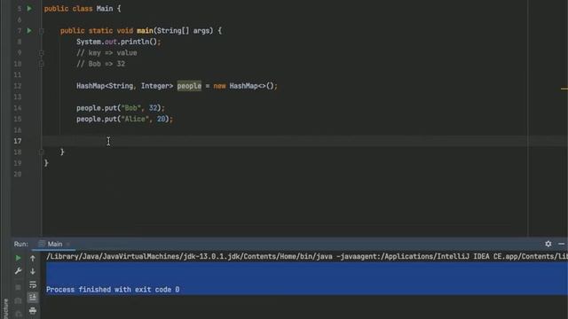Viewport: 568px width, 319px height.
Task: Click the yellow warning stripe mark near line 12
Action: pos(564,89)
